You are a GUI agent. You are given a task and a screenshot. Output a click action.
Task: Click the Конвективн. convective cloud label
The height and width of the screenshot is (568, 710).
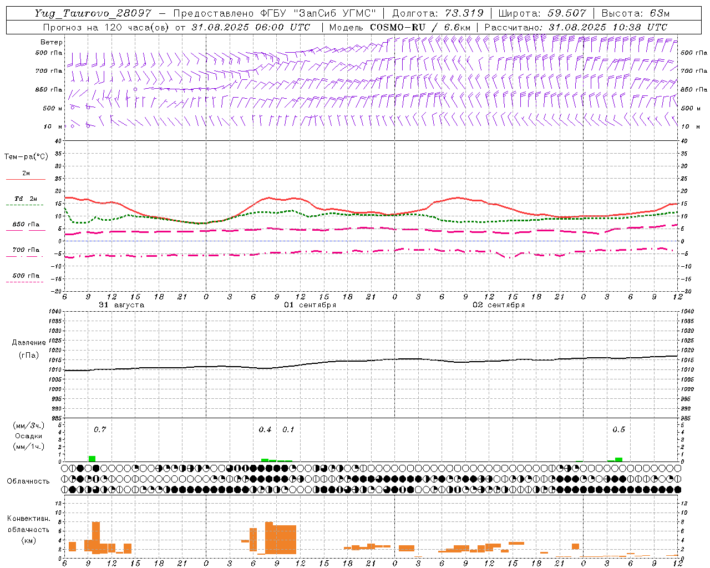coord(28,519)
